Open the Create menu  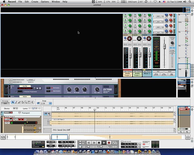[35, 2]
